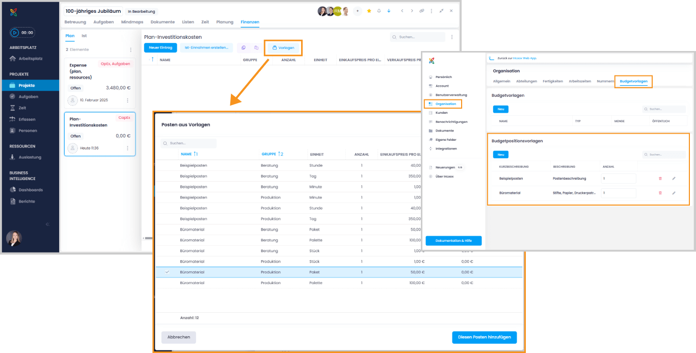The image size is (696, 353).
Task: Select the Büromaterial Beratung Palette row
Action: point(339,240)
